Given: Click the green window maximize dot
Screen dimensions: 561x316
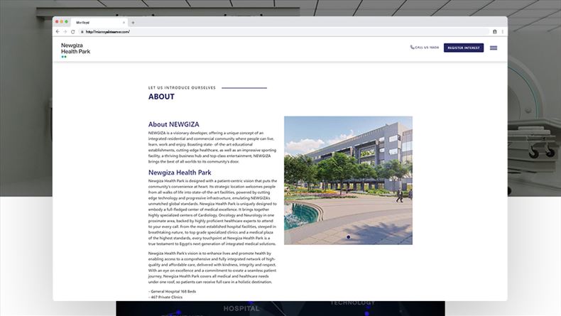Looking at the screenshot, I should (66, 22).
